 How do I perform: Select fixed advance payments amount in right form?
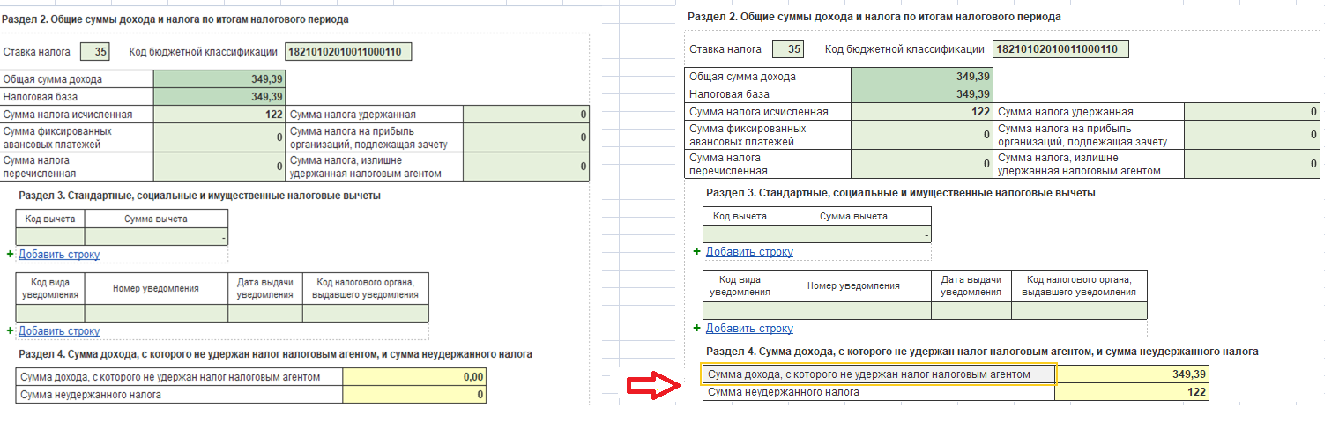point(922,135)
